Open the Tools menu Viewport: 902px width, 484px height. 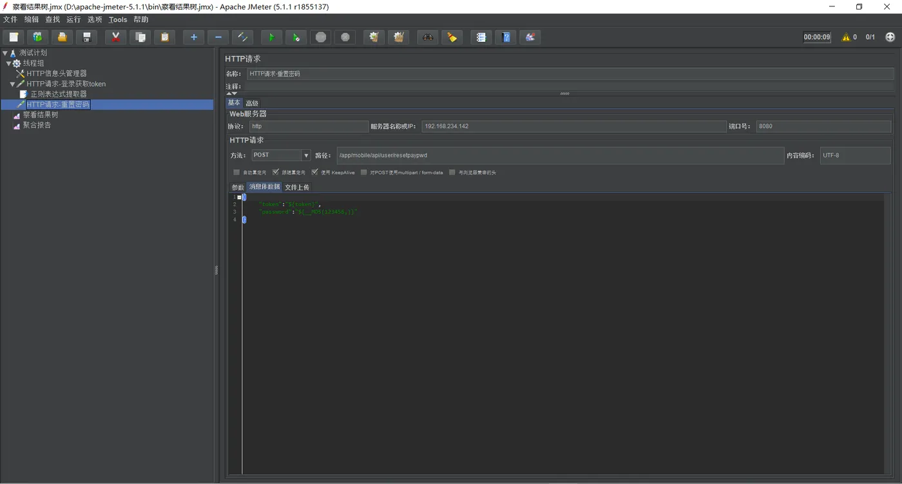[x=118, y=20]
